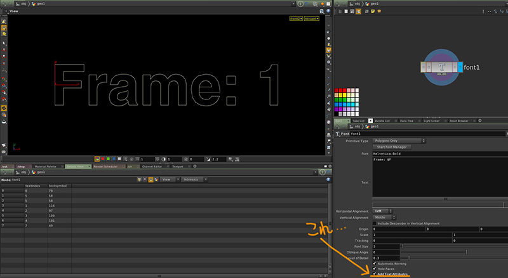
Task: Open the Render Scheduler tab
Action: coord(107,167)
